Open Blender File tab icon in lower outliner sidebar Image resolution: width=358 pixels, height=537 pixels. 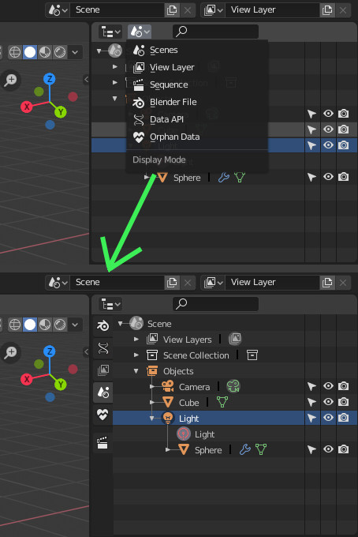tap(103, 325)
